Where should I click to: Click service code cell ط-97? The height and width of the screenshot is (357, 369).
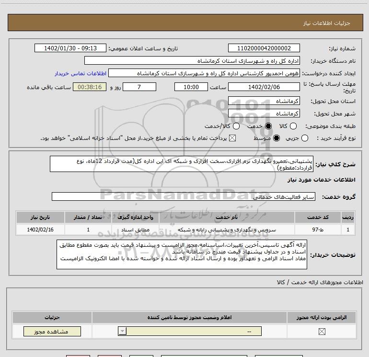tap(318, 230)
